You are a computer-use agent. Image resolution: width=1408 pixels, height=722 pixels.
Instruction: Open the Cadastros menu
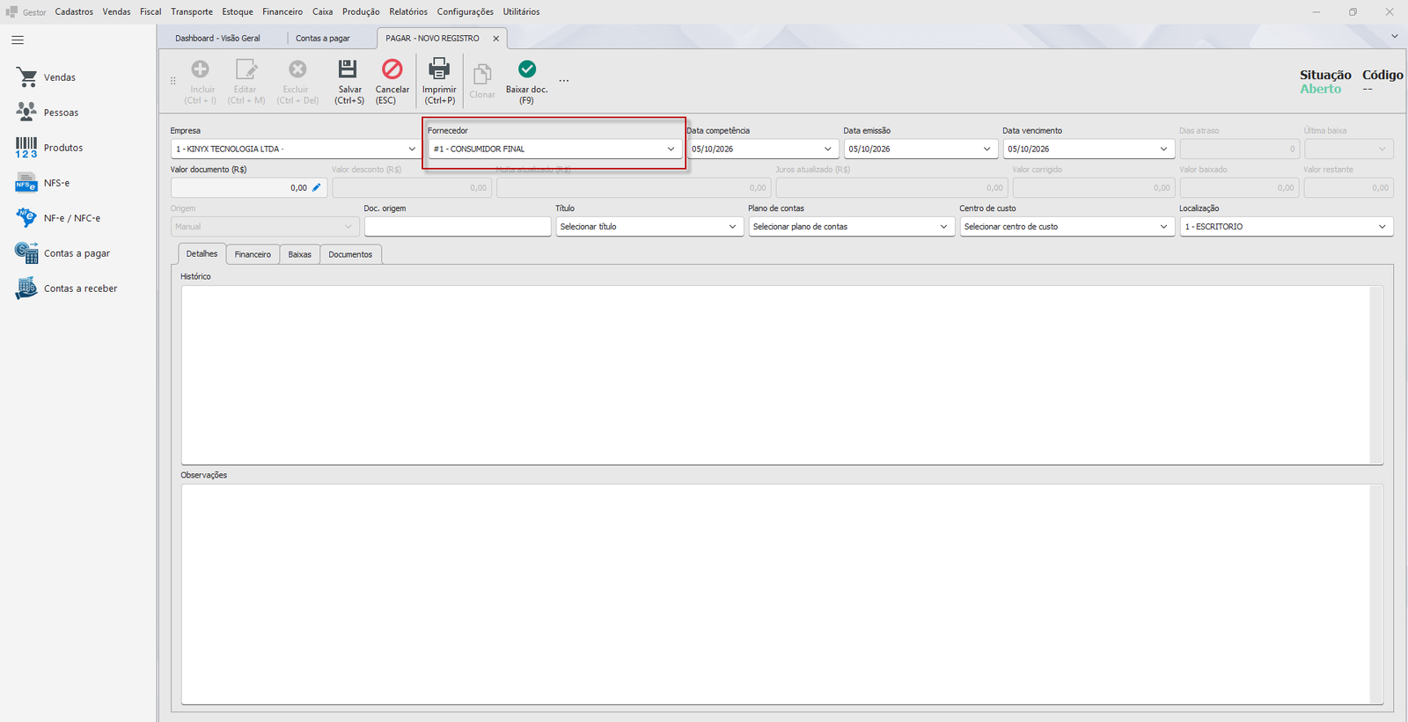point(74,11)
